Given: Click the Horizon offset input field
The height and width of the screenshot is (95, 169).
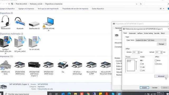Looking at the screenshot, I should [135, 52].
